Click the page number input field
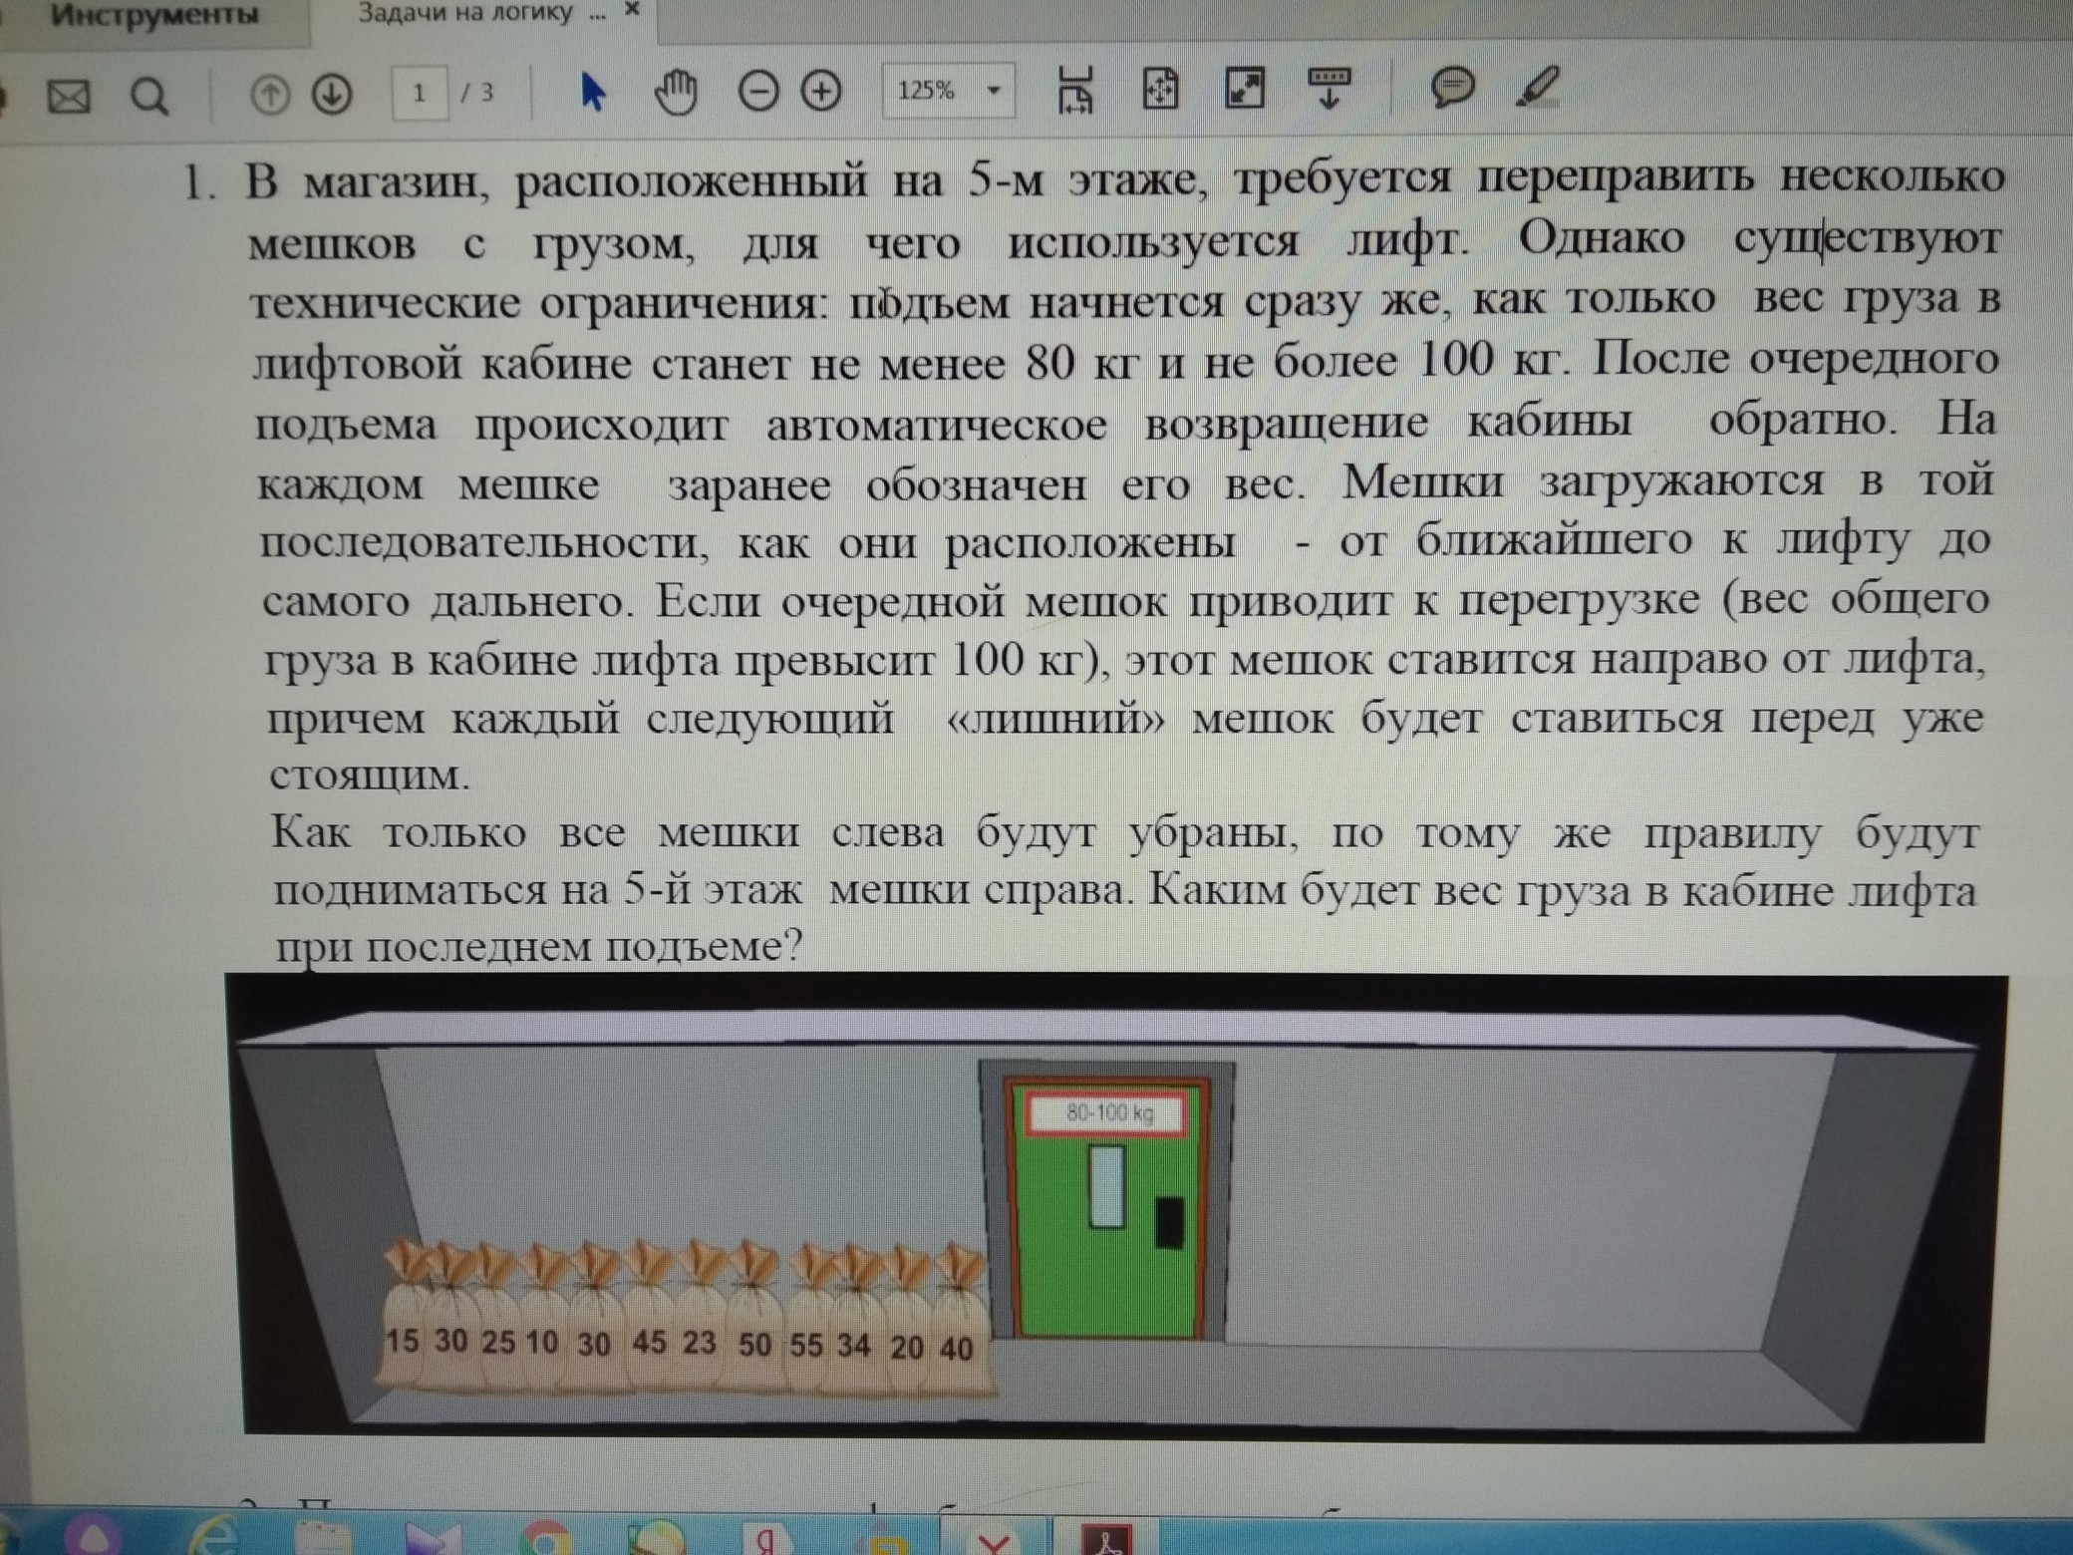This screenshot has height=1555, width=2073. (x=420, y=94)
